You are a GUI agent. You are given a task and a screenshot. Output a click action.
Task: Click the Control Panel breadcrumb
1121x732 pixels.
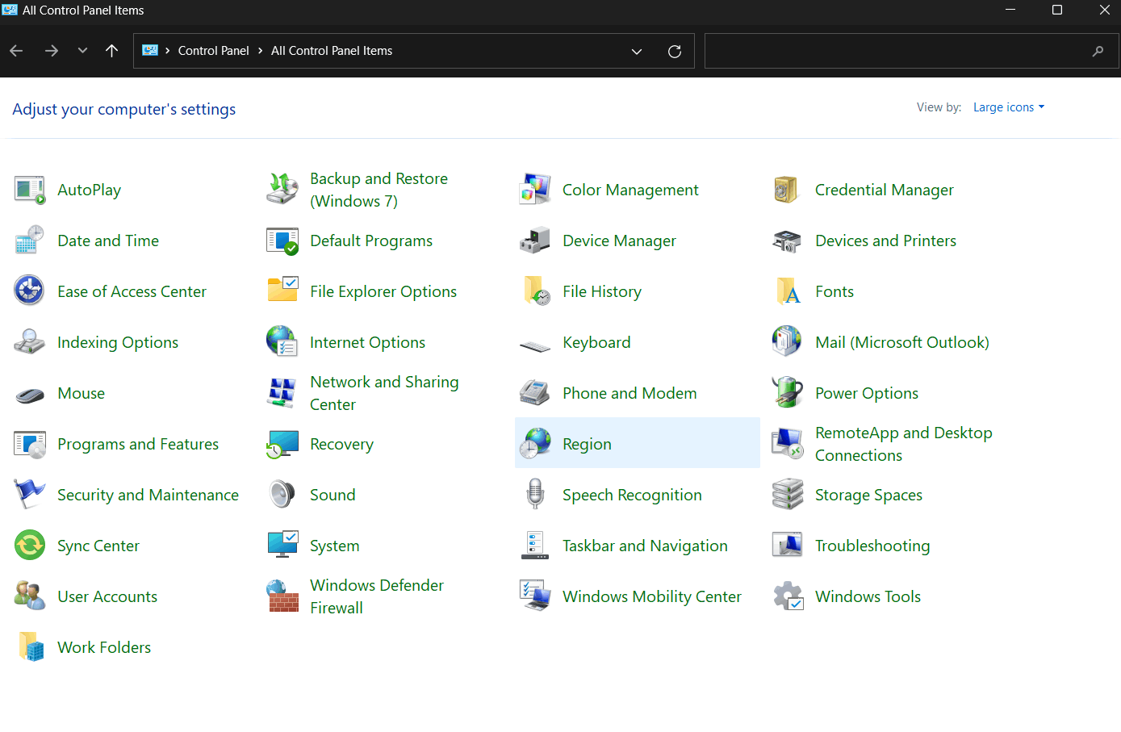pos(213,51)
